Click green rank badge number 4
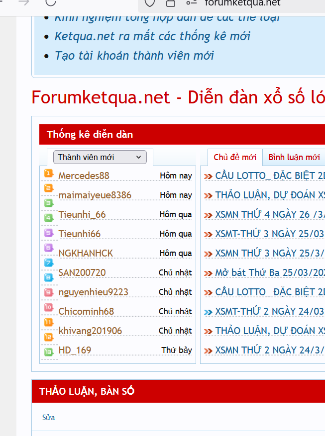The image size is (325, 436). (x=49, y=217)
